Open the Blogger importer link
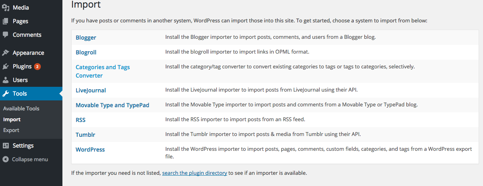Viewport: 483px width, 186px height. click(x=86, y=38)
